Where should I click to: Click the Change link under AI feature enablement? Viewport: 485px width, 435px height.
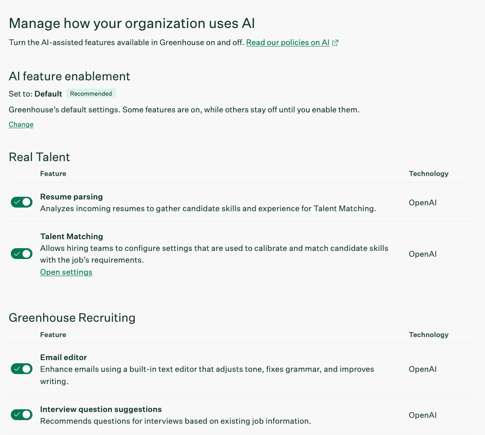(21, 125)
